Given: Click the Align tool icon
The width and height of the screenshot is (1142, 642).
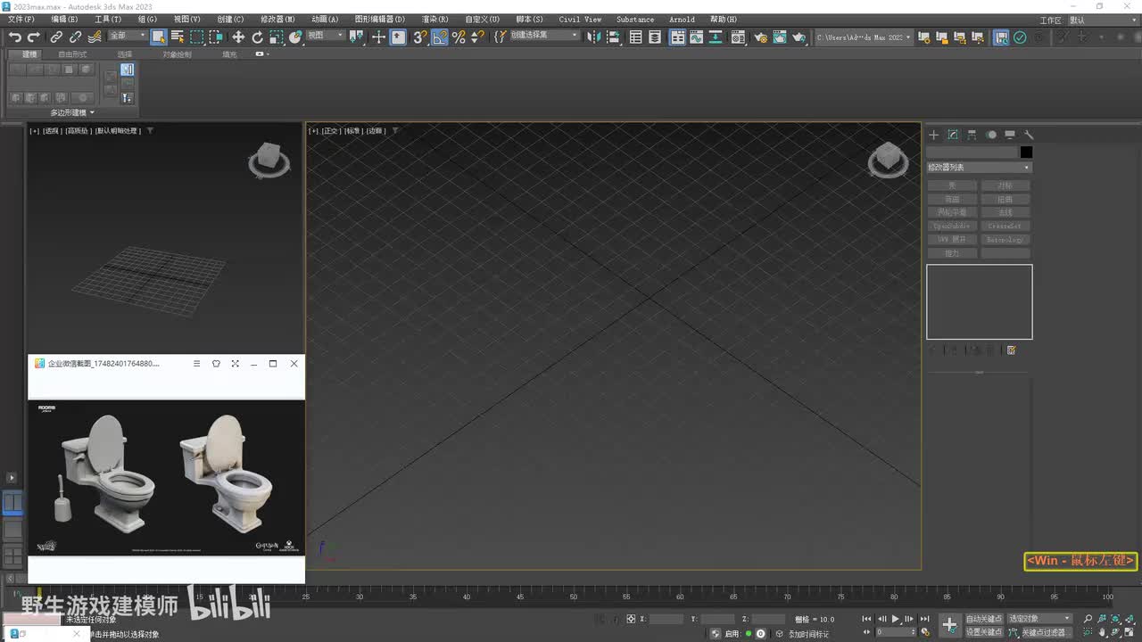Looking at the screenshot, I should pyautogui.click(x=613, y=37).
